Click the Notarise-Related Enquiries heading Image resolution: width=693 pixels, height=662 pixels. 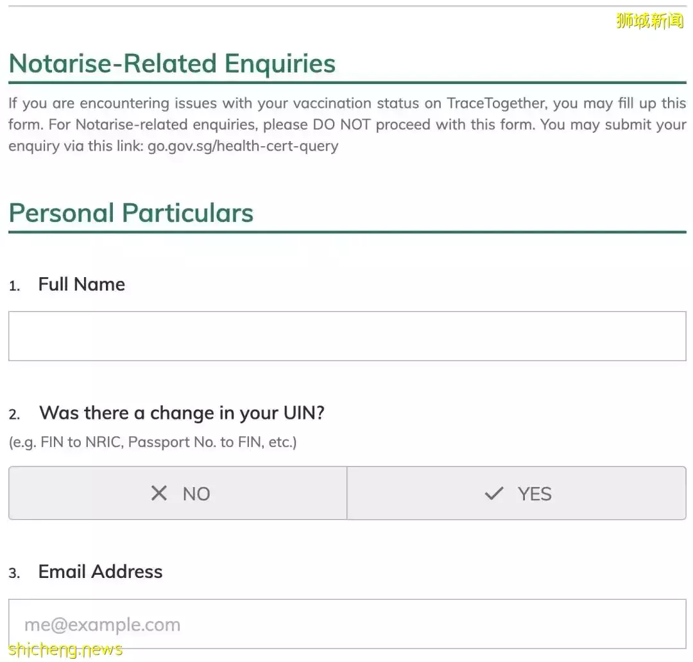click(172, 64)
